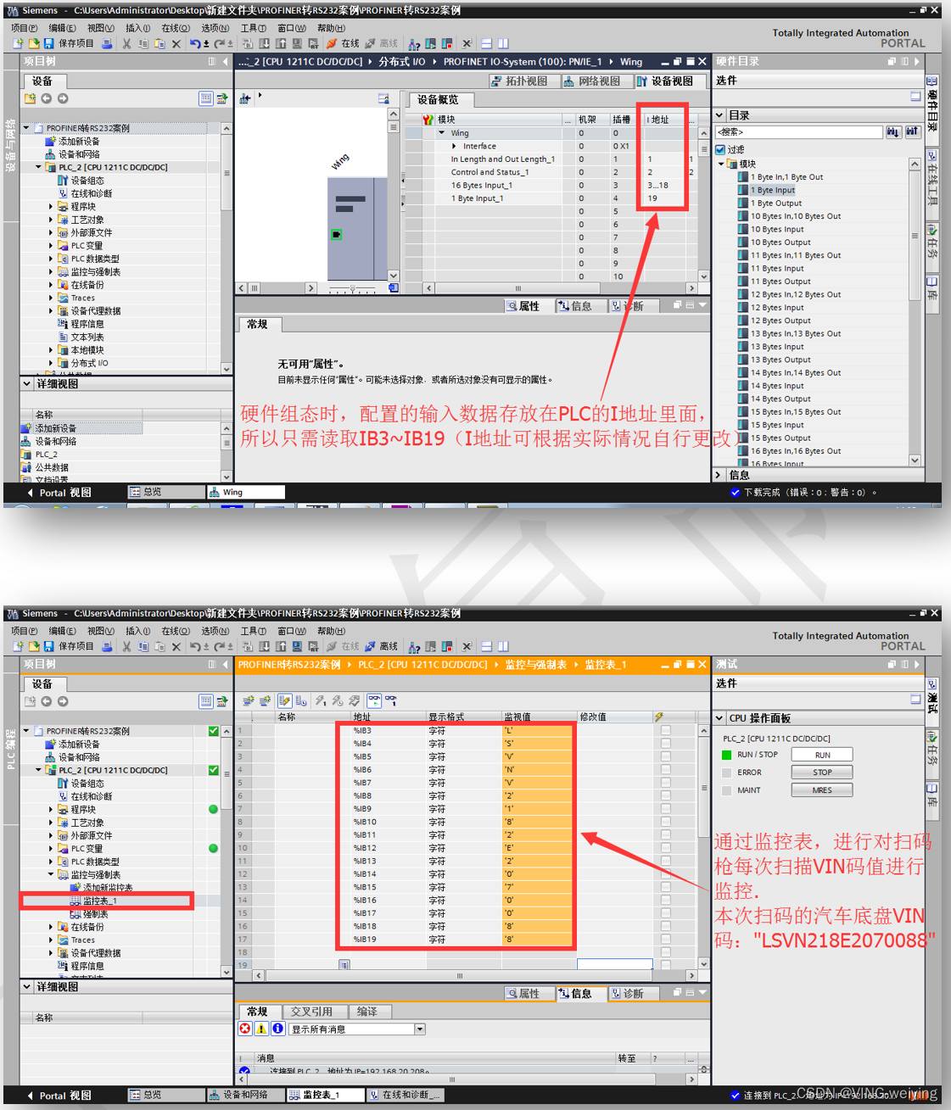This screenshot has height=1110, width=951.
Task: Expand 程序块 tree node in upper project tree
Action: pos(51,206)
